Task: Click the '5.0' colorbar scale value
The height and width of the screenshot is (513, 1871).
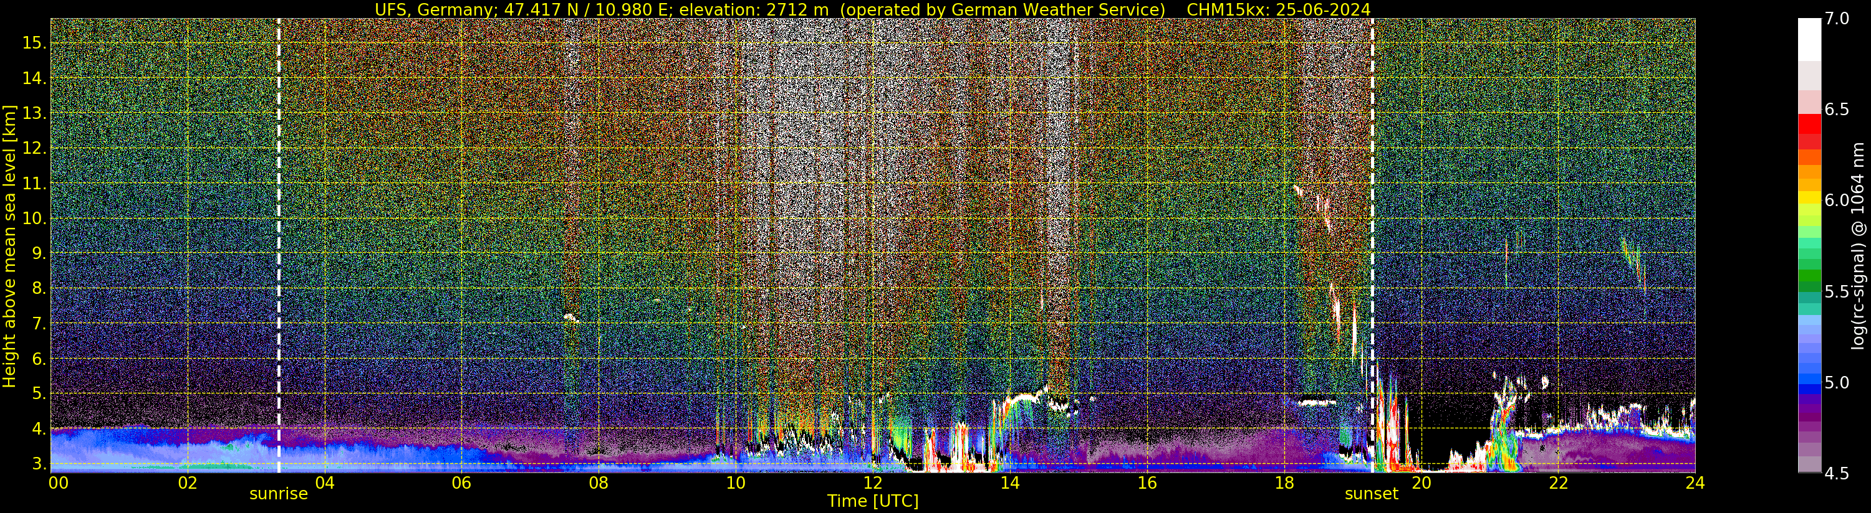Action: 1837,382
